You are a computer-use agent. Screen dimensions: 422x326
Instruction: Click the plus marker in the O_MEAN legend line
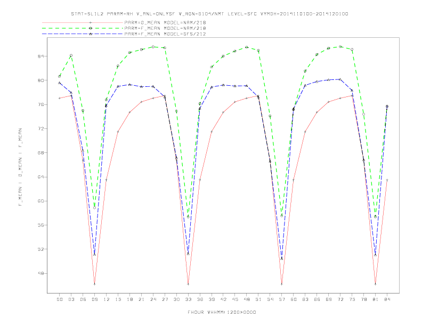(91, 22)
